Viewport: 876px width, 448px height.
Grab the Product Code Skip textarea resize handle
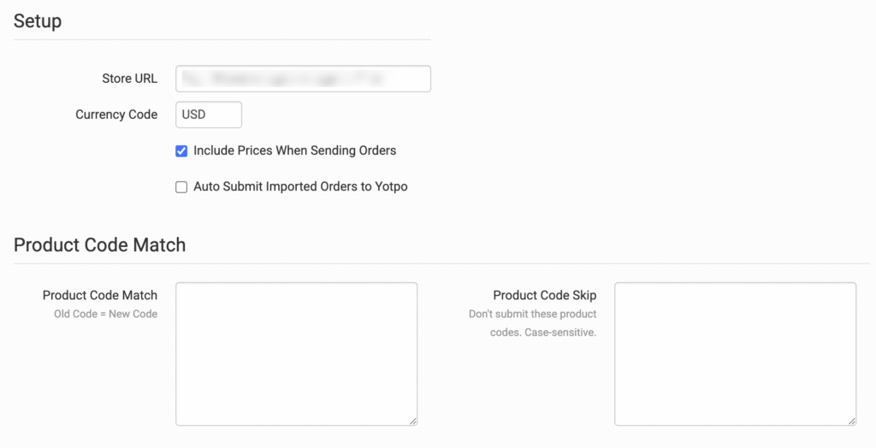point(851,421)
